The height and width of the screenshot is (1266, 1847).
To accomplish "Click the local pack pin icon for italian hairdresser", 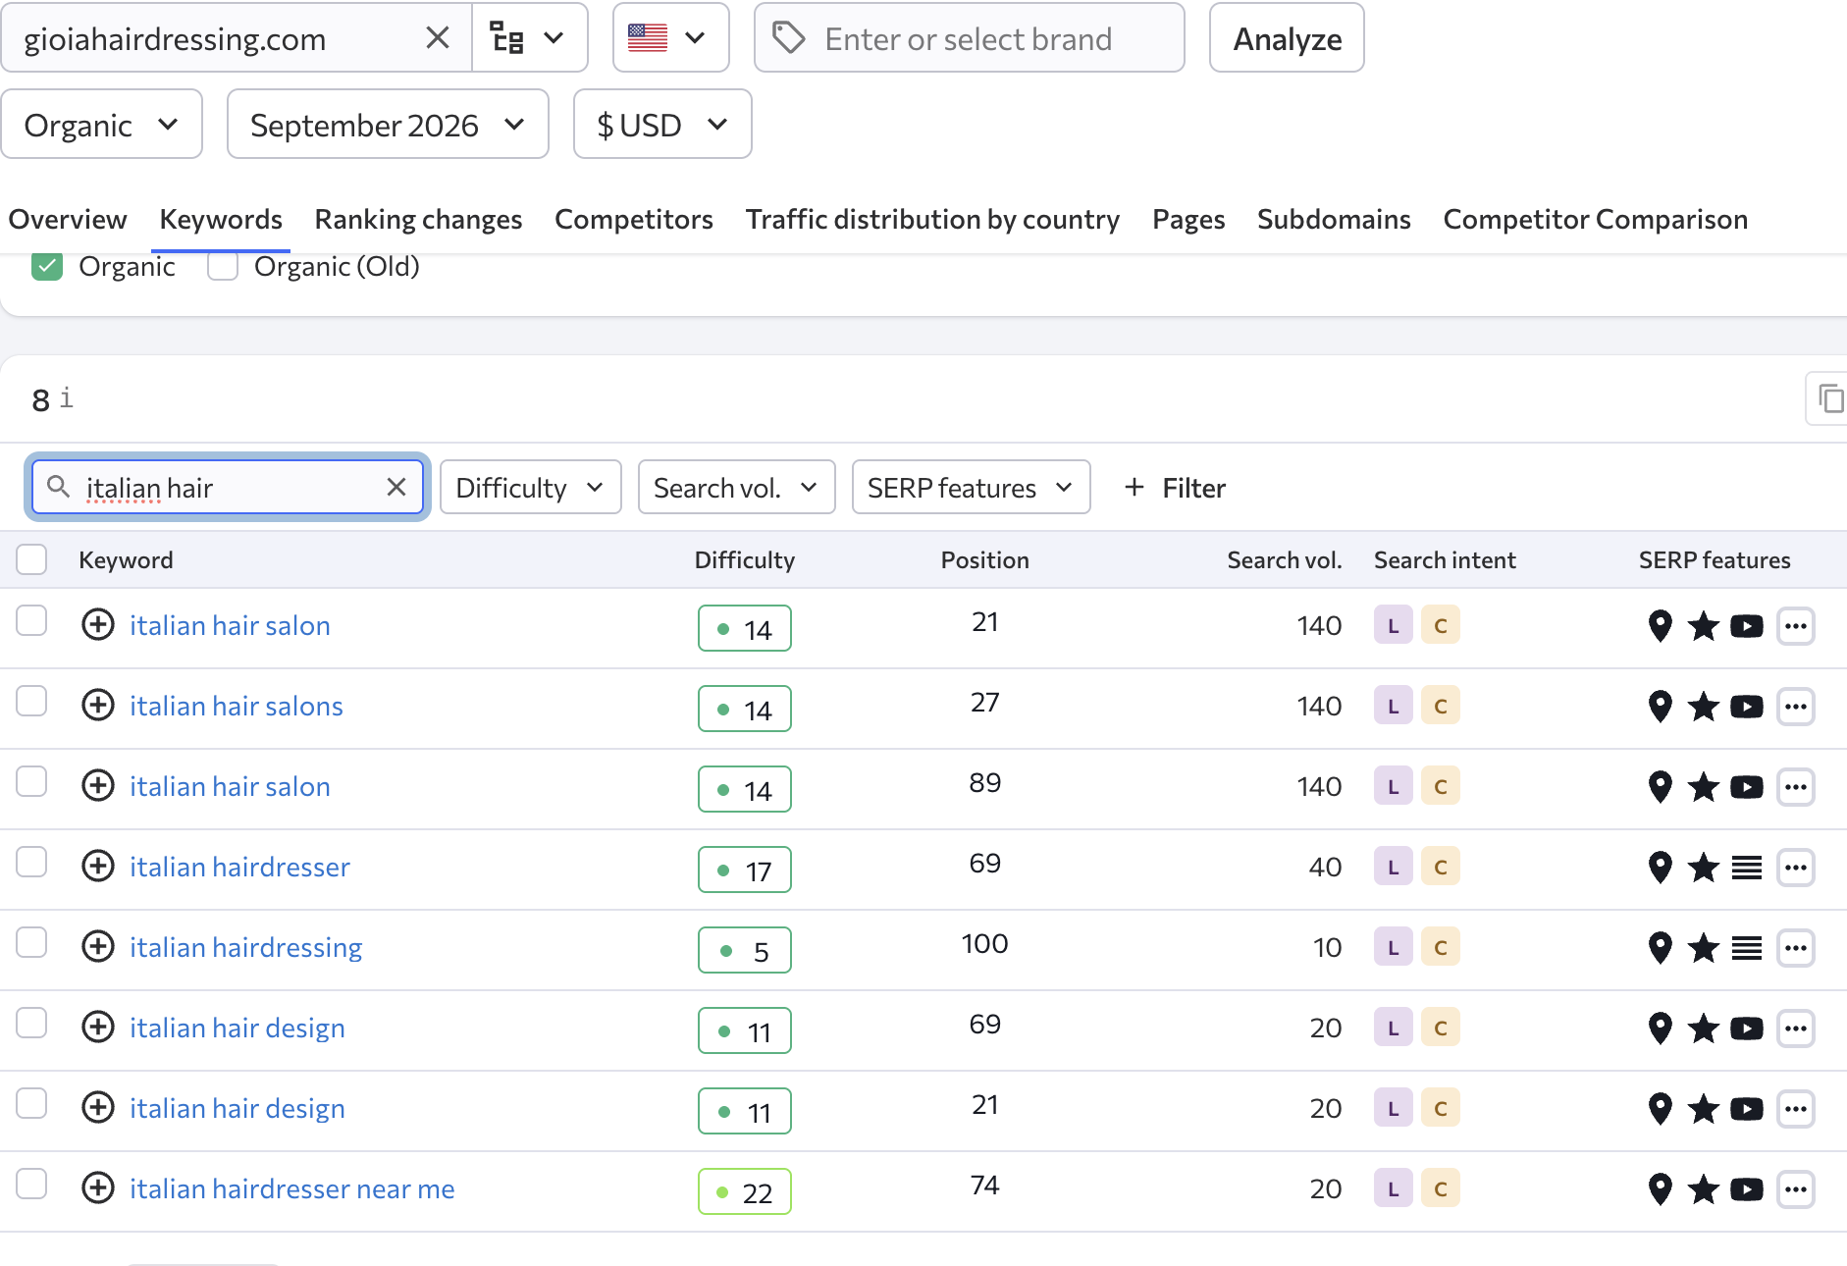I will coord(1660,868).
